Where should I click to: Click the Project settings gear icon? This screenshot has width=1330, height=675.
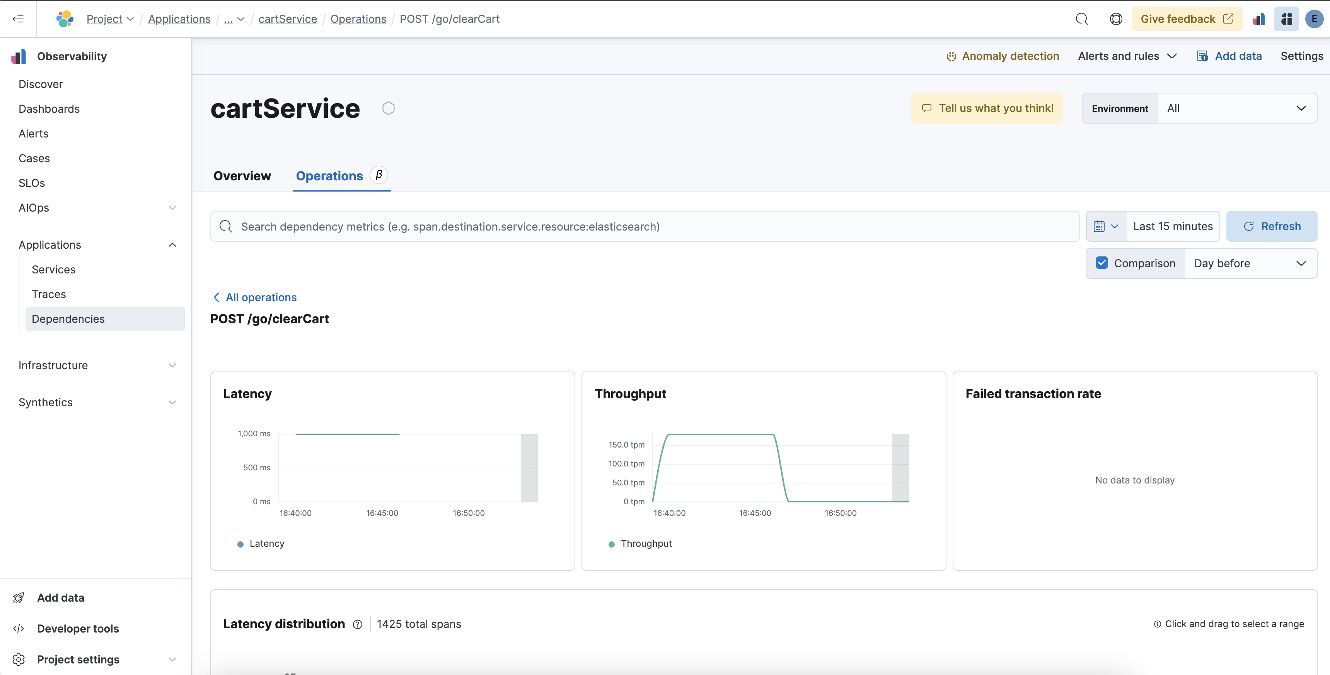[19, 660]
